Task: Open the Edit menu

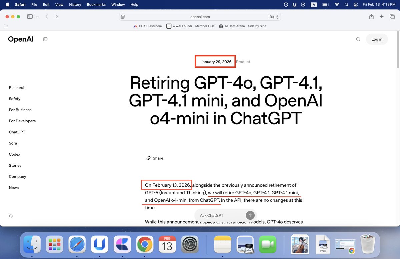Action: (46, 5)
